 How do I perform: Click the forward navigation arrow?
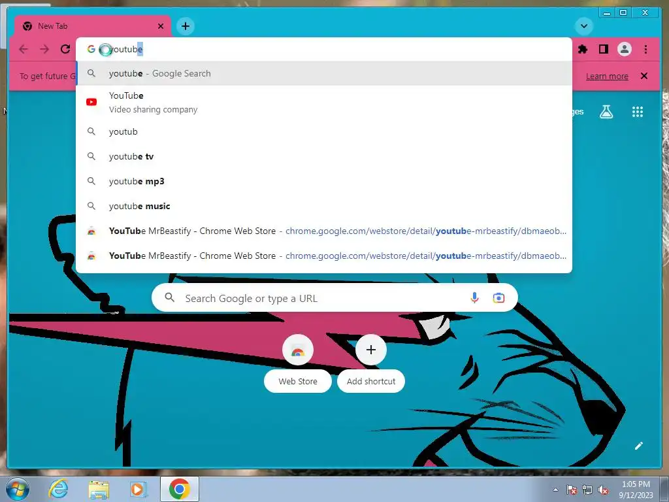click(44, 49)
